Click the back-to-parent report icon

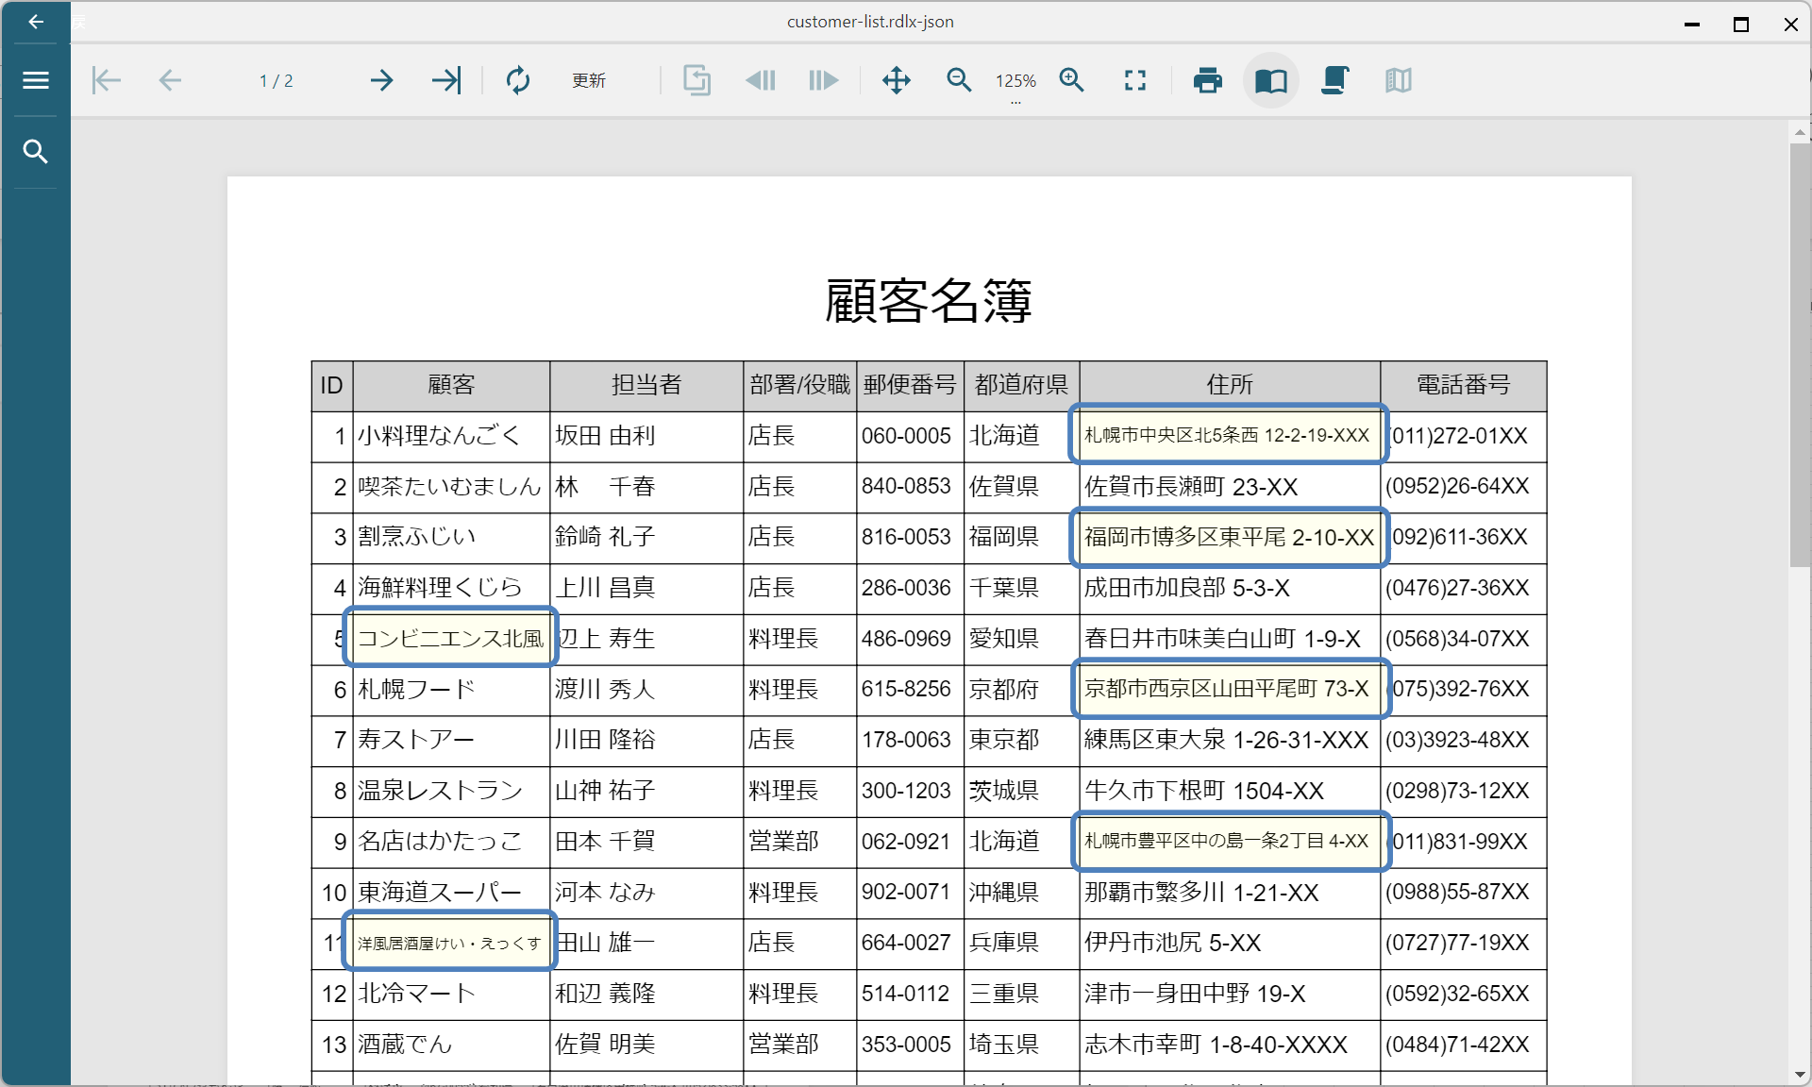tap(696, 80)
